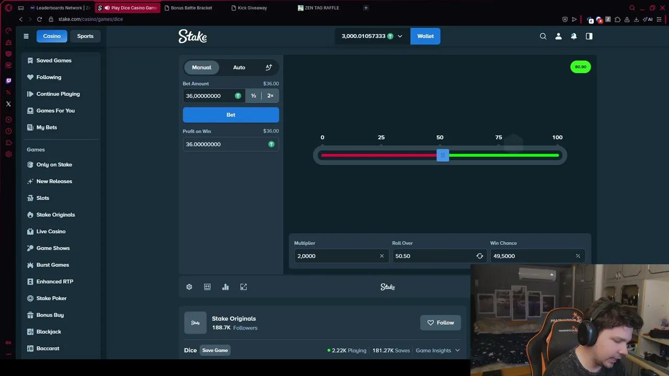Screen dimensions: 669x376
Task: Open Opera sidebar settings gear
Action: click(8, 154)
